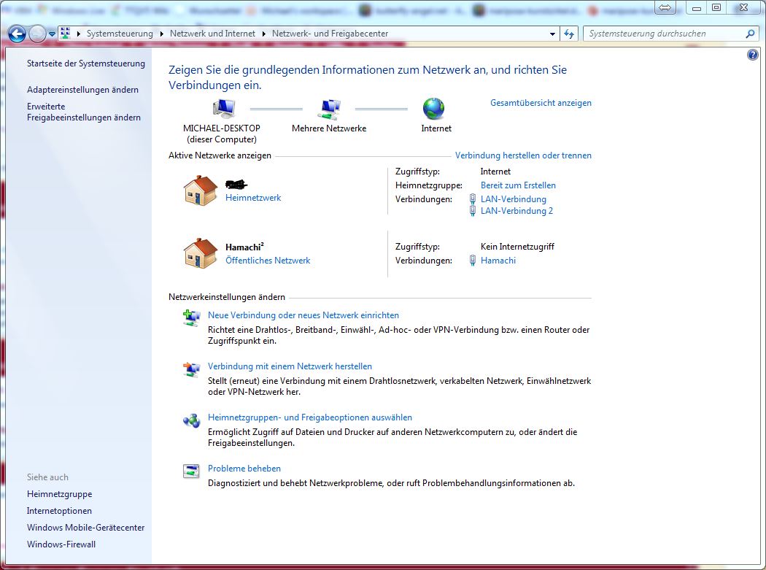Image resolution: width=766 pixels, height=570 pixels.
Task: Click the Internet globe icon
Action: pyautogui.click(x=433, y=109)
